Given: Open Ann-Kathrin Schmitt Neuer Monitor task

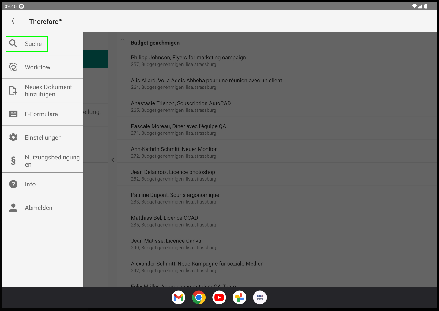Looking at the screenshot, I should (174, 152).
